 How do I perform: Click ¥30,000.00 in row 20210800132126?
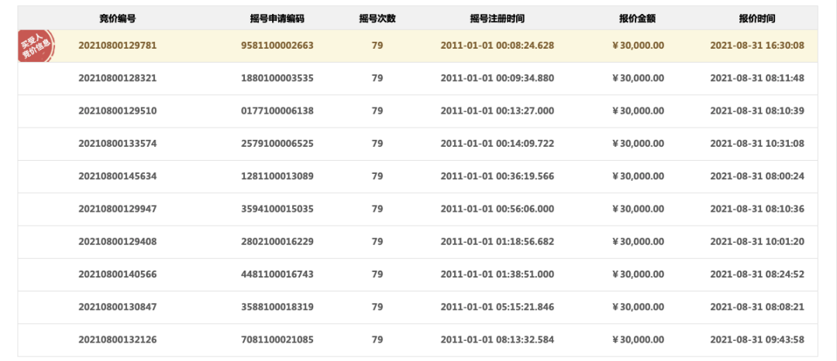[x=638, y=339]
